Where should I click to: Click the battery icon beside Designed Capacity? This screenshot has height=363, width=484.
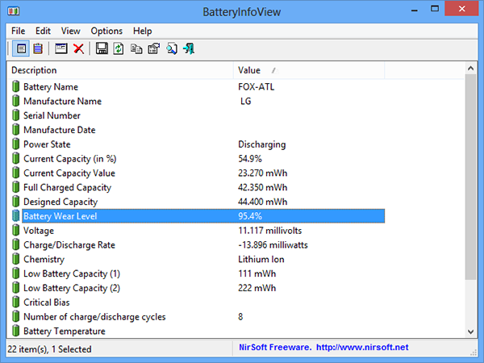point(16,202)
